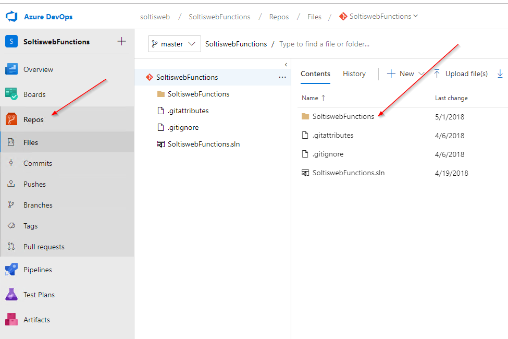Click the 5/1/2018 last change date
The image size is (508, 339).
[x=449, y=117]
